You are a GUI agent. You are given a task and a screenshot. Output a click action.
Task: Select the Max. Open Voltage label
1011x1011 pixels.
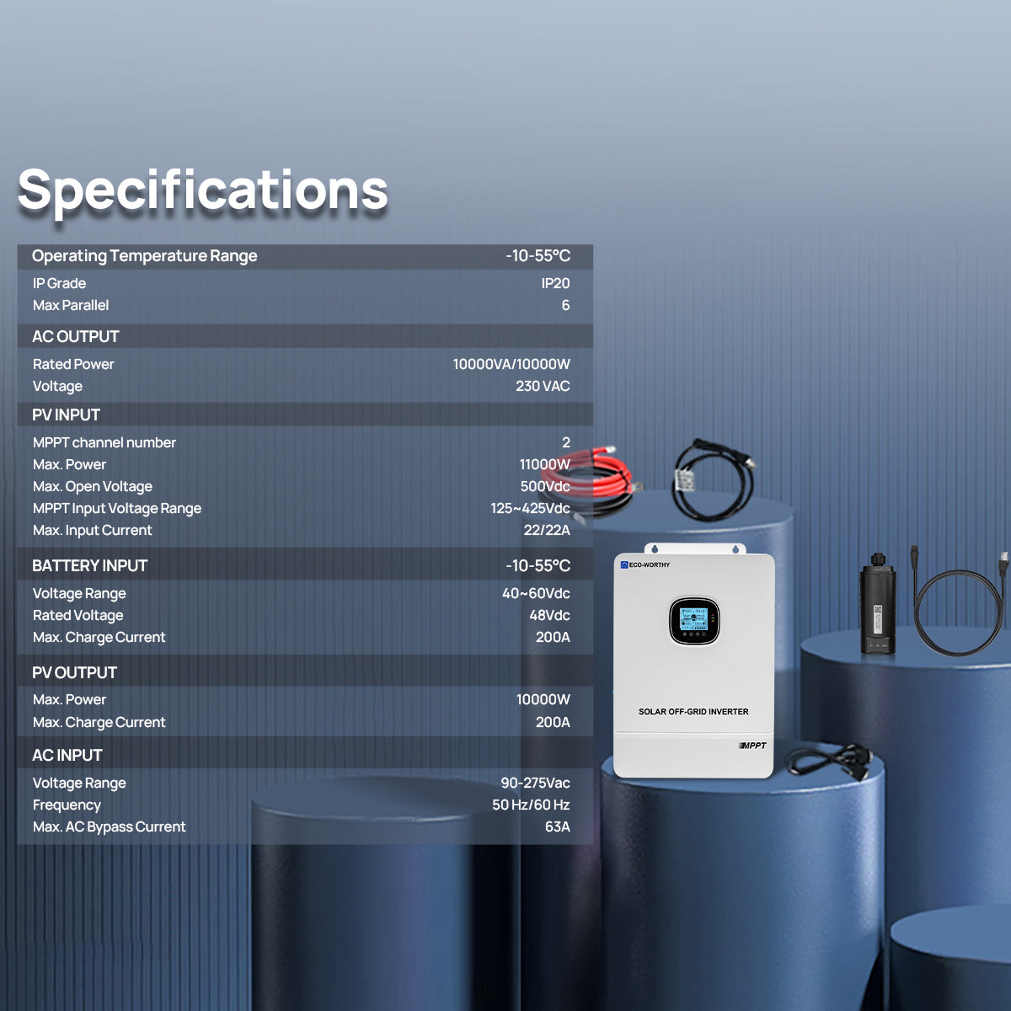tap(93, 486)
